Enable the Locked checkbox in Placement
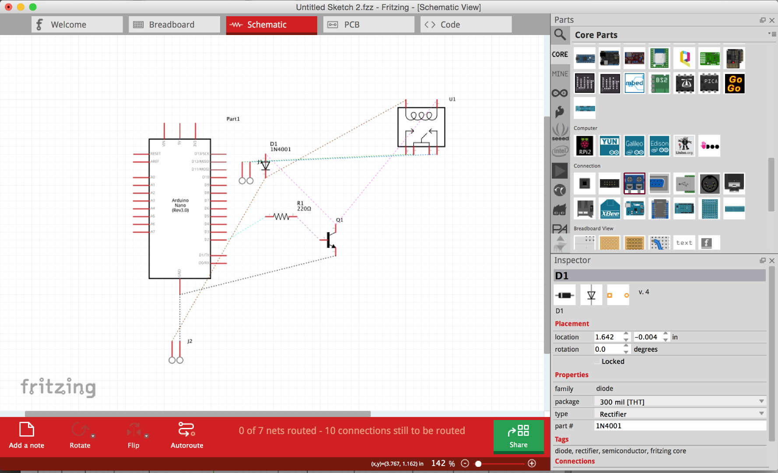778x473 pixels. [x=598, y=361]
